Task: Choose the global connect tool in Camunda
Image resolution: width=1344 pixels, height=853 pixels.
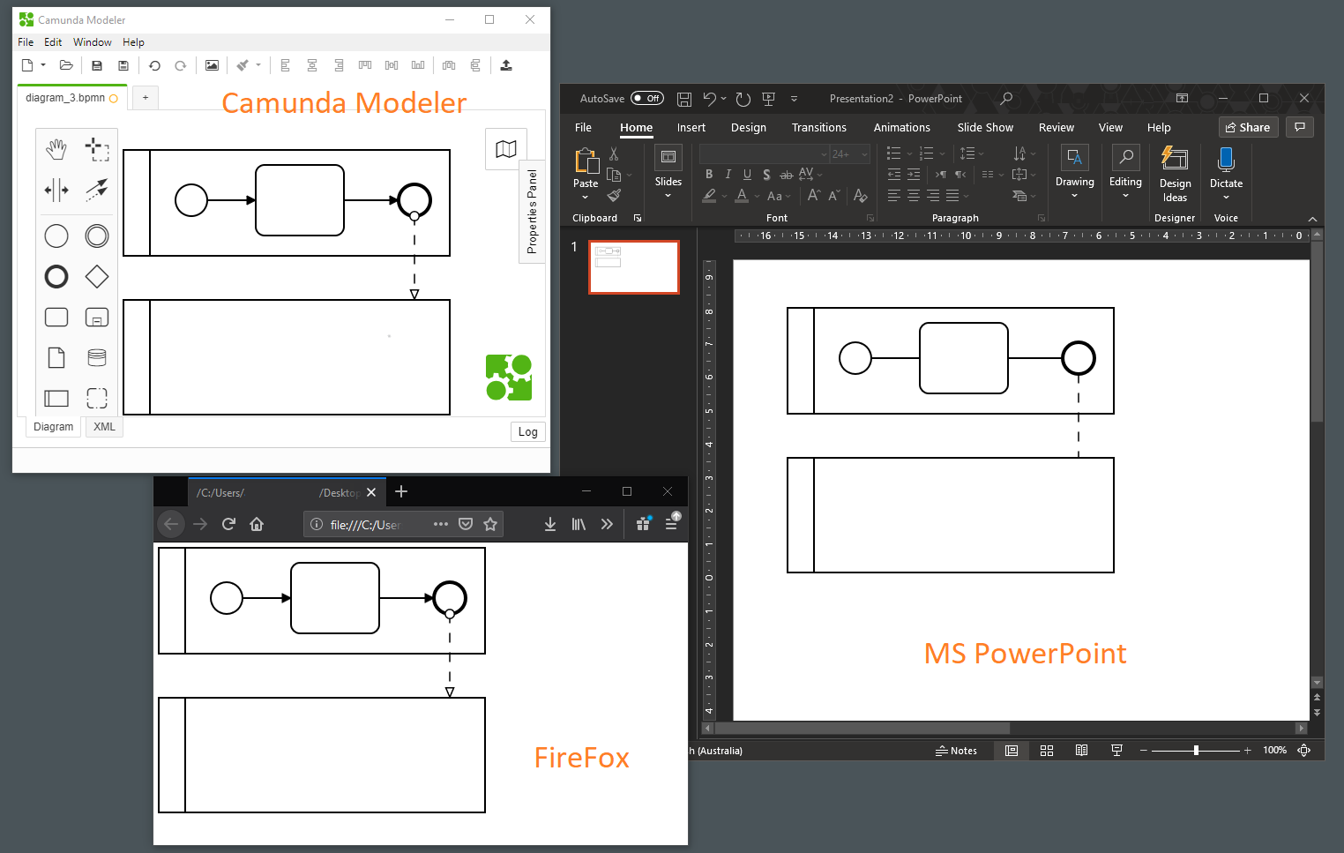Action: click(x=97, y=190)
